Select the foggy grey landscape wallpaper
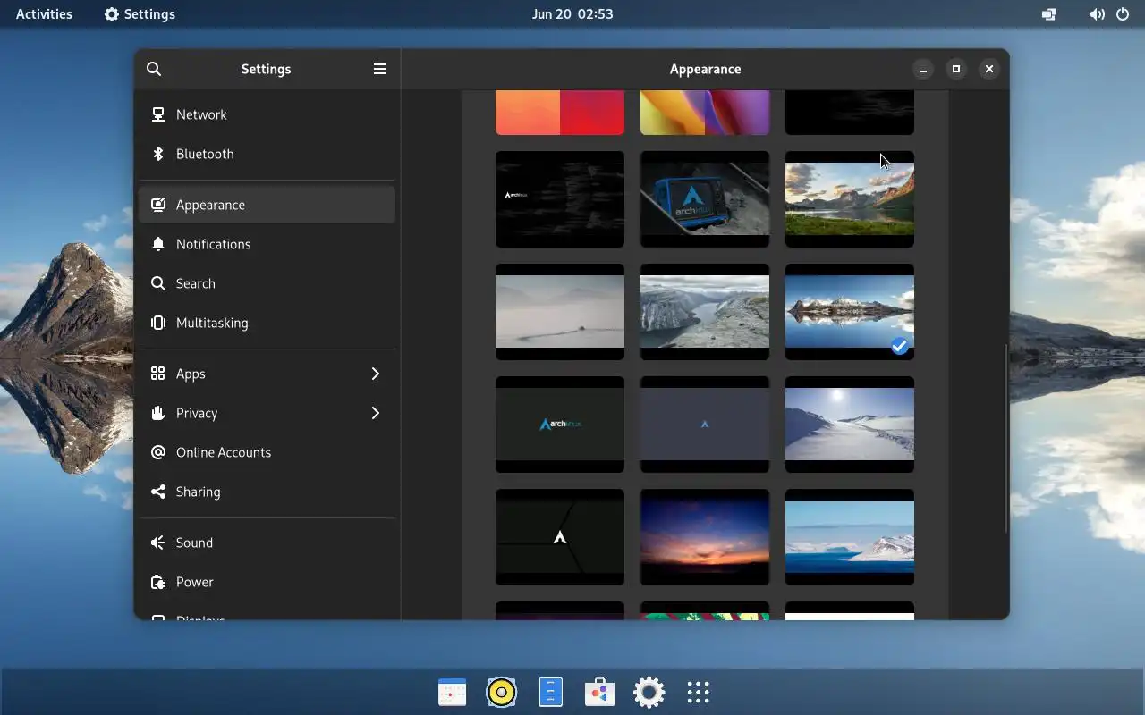The height and width of the screenshot is (715, 1145). click(560, 312)
